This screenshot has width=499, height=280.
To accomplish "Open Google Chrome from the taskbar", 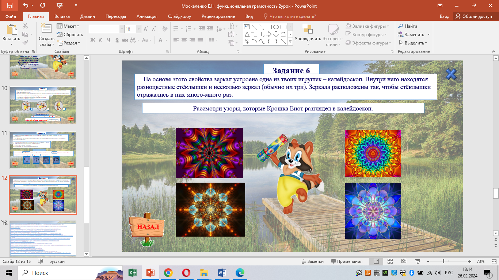I will pyautogui.click(x=168, y=272).
